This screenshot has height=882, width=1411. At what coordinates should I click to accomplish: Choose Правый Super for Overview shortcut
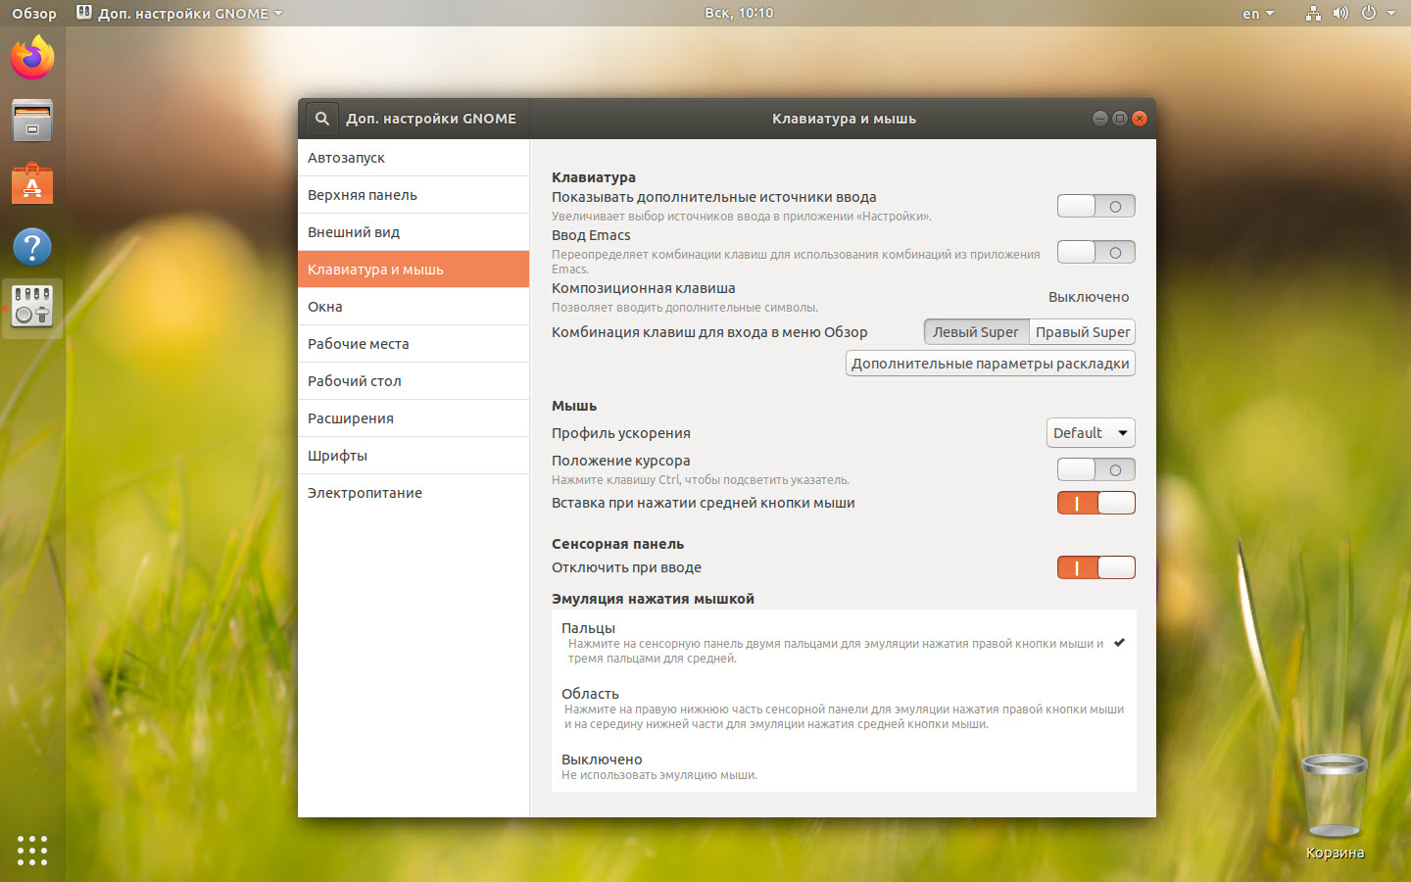tap(1082, 332)
